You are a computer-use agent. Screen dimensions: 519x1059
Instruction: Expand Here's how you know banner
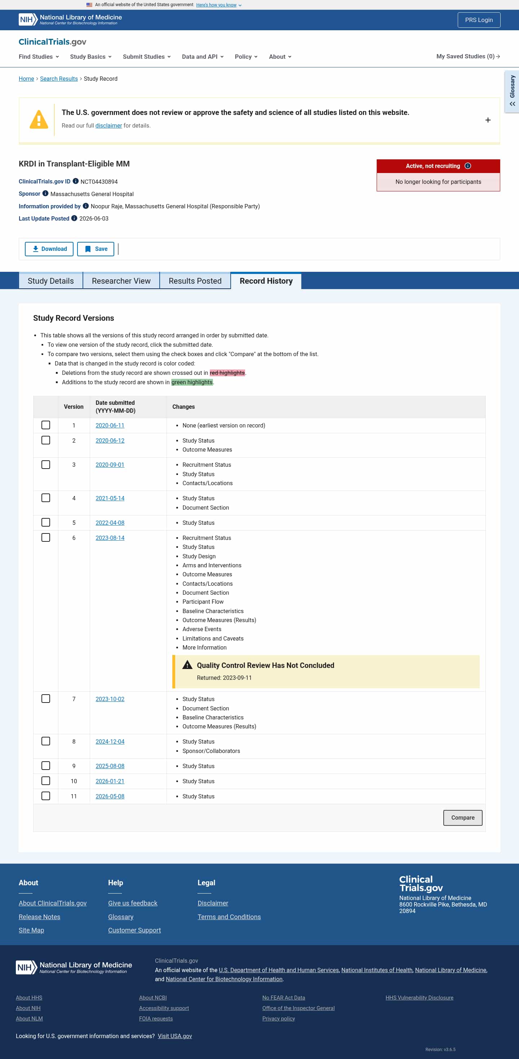(x=219, y=5)
